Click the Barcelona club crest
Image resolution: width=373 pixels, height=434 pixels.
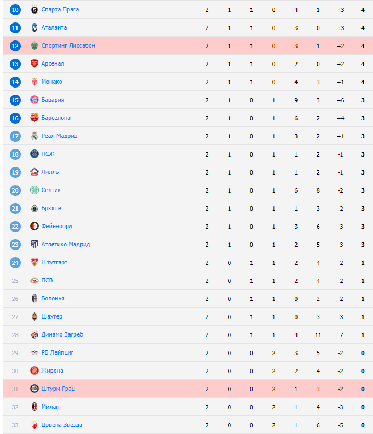tap(34, 118)
